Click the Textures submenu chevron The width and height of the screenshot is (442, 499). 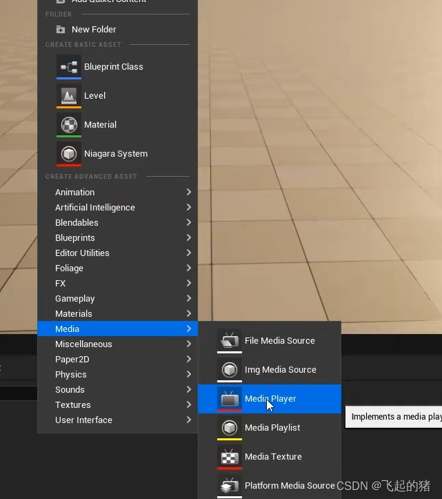[189, 404]
